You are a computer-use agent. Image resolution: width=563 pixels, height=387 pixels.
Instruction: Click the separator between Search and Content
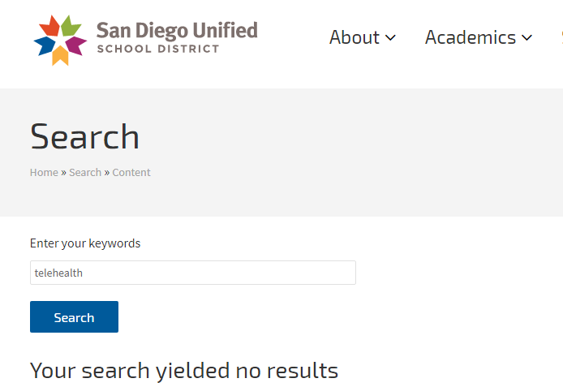tap(107, 172)
